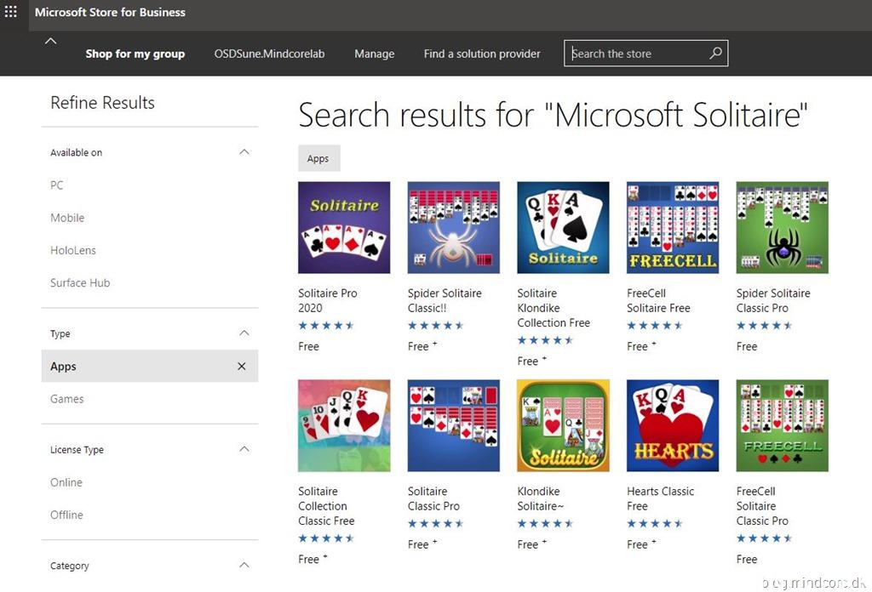The width and height of the screenshot is (872, 592).
Task: Choose the Hearts Classic Free app icon
Action: 673,425
